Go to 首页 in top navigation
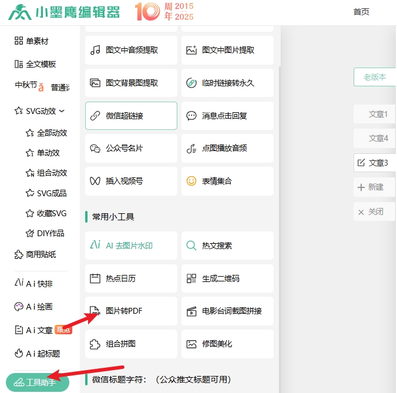Image resolution: width=397 pixels, height=393 pixels. click(361, 12)
